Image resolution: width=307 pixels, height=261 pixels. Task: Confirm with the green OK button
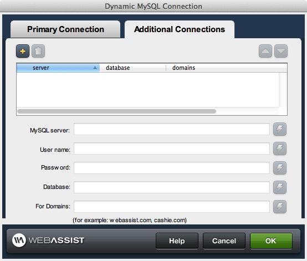[271, 241]
